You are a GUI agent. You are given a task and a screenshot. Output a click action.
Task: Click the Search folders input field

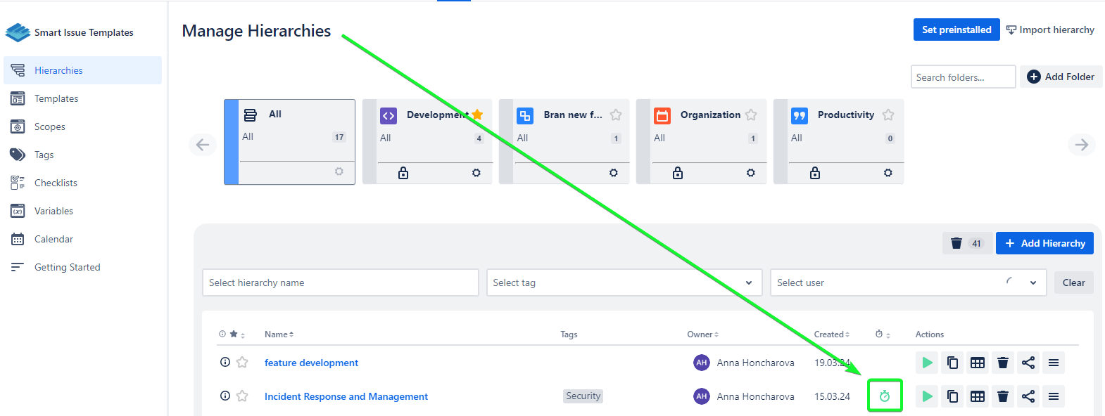tap(962, 77)
